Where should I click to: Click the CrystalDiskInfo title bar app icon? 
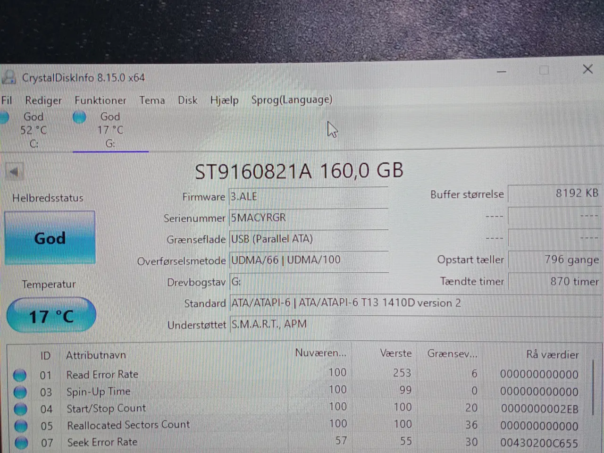(8, 77)
